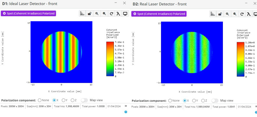Minimize the D1 Ideal Laser Detector window

(116, 3)
